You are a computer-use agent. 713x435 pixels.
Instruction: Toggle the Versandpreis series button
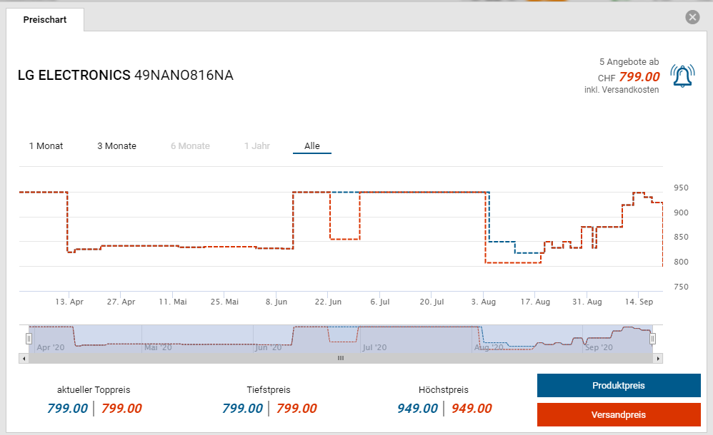pos(619,414)
